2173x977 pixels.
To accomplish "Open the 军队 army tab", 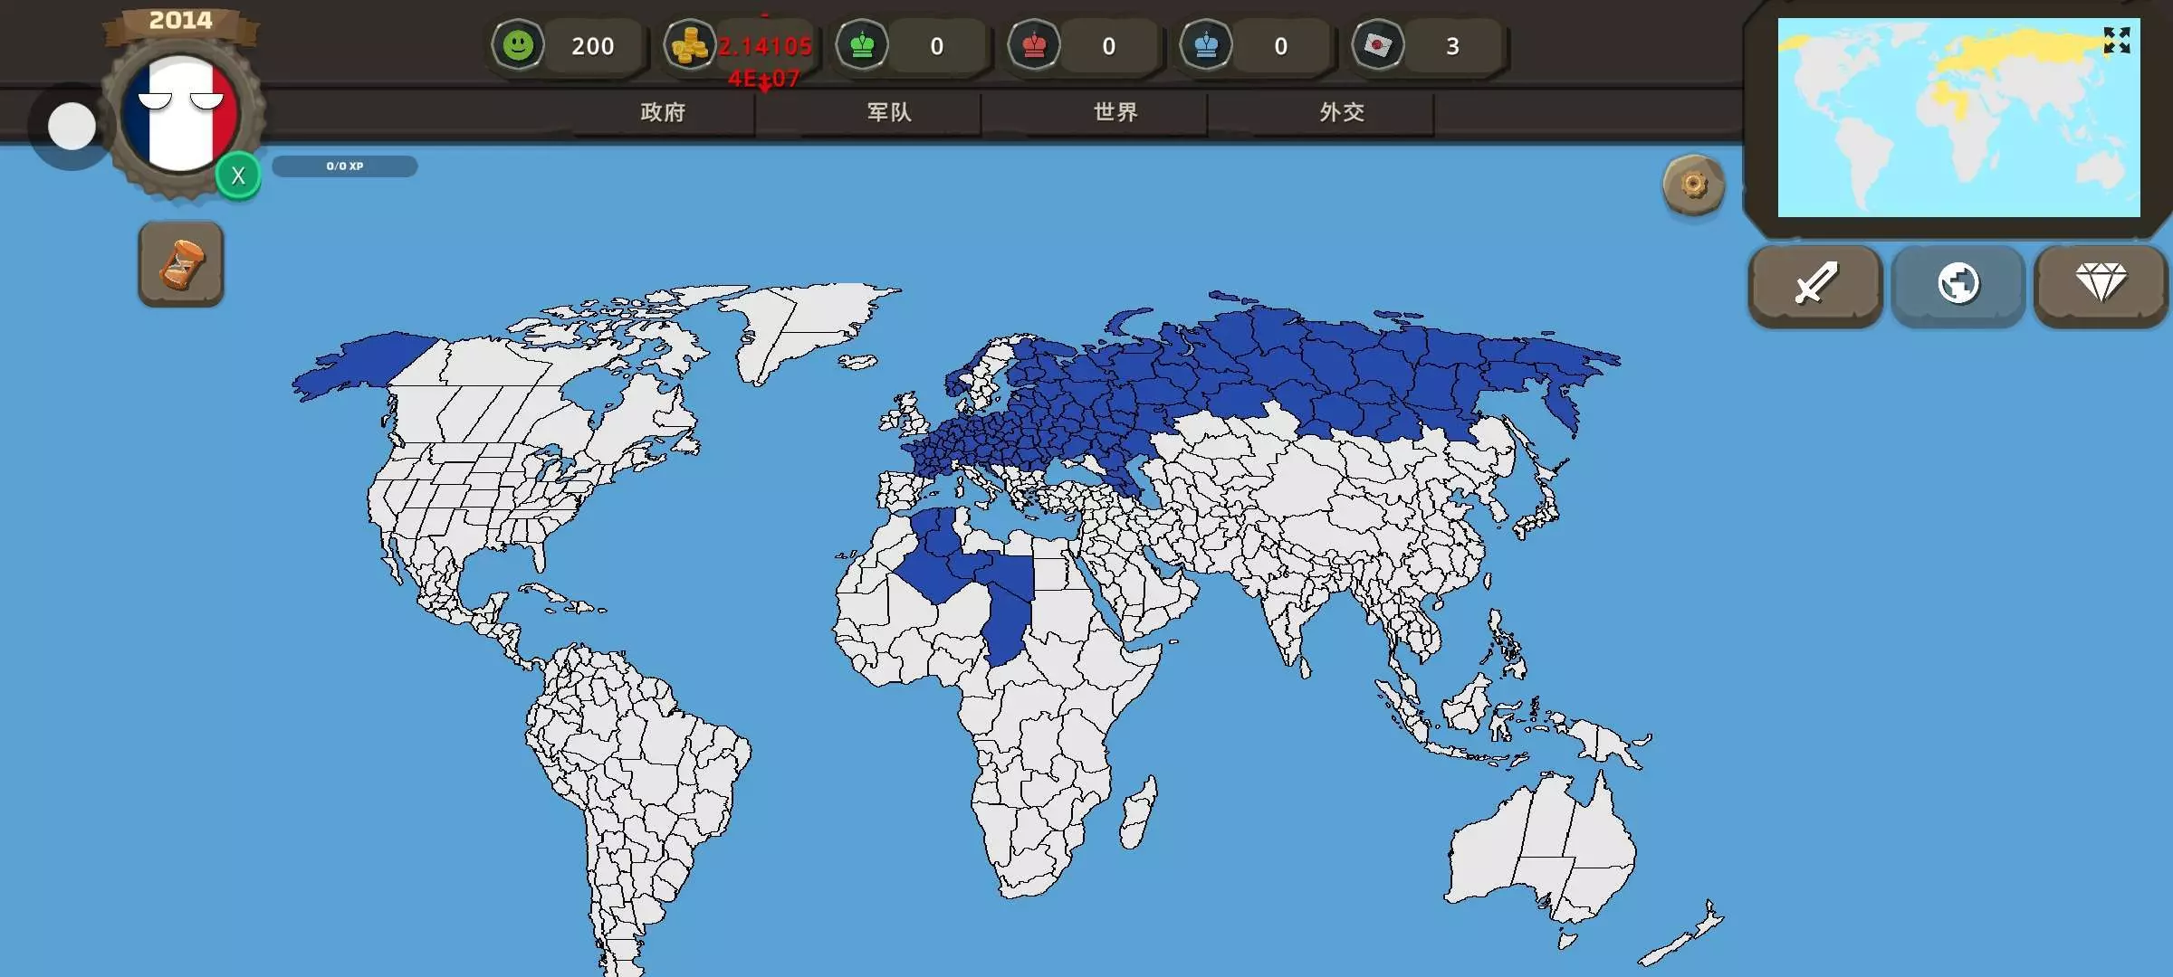I will coord(889,112).
